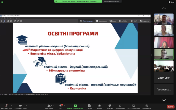Select the Zoom user participant tile
Screen dimensions: 176x110
164,78
